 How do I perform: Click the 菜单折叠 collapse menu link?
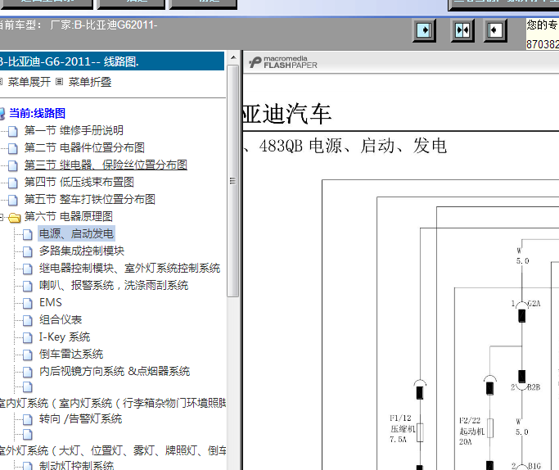90,82
